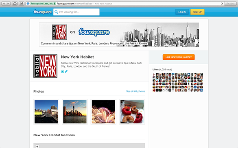Click the New York Habitat profile logo
This screenshot has width=238, height=148.
(46, 66)
